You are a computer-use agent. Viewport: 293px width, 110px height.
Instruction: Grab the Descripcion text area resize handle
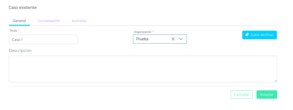pyautogui.click(x=276, y=81)
